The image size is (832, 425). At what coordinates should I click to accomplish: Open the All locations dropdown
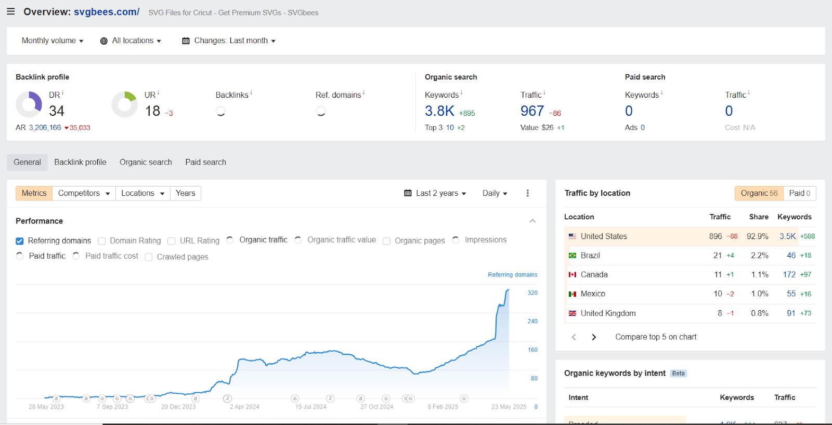point(131,41)
